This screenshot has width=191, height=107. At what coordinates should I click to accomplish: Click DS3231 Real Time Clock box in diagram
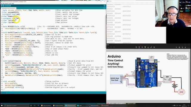(x=116, y=79)
